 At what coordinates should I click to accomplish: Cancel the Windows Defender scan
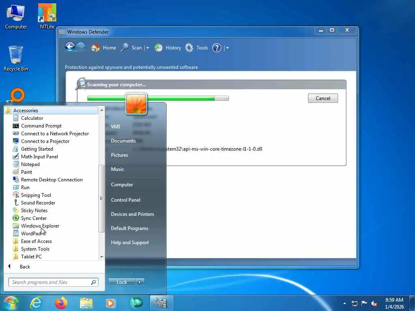coord(323,98)
